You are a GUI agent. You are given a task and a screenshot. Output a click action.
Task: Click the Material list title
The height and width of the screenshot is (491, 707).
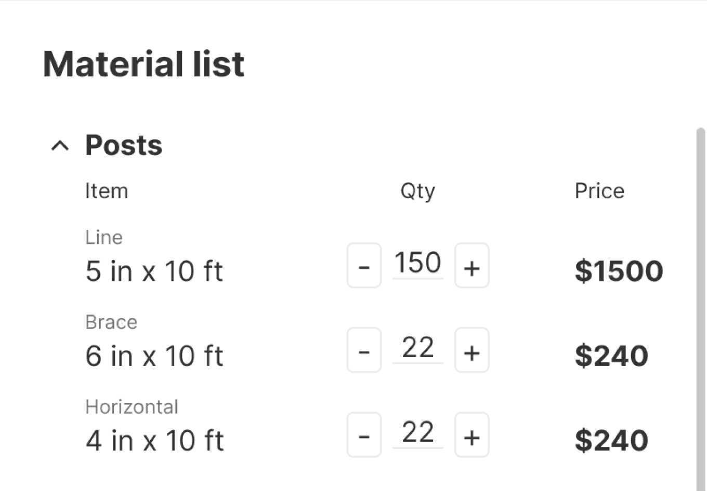143,64
